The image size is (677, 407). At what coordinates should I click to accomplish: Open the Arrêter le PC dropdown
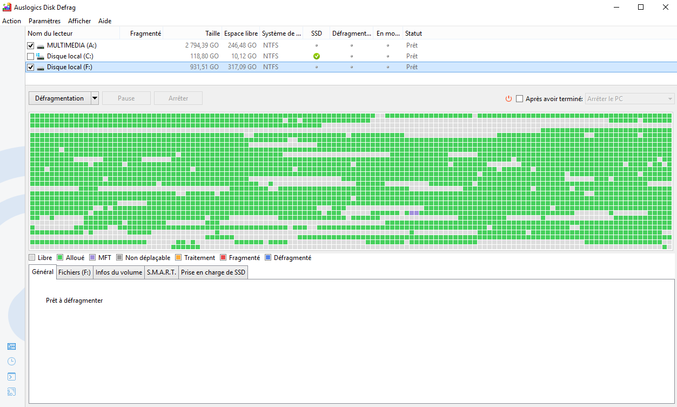click(669, 98)
